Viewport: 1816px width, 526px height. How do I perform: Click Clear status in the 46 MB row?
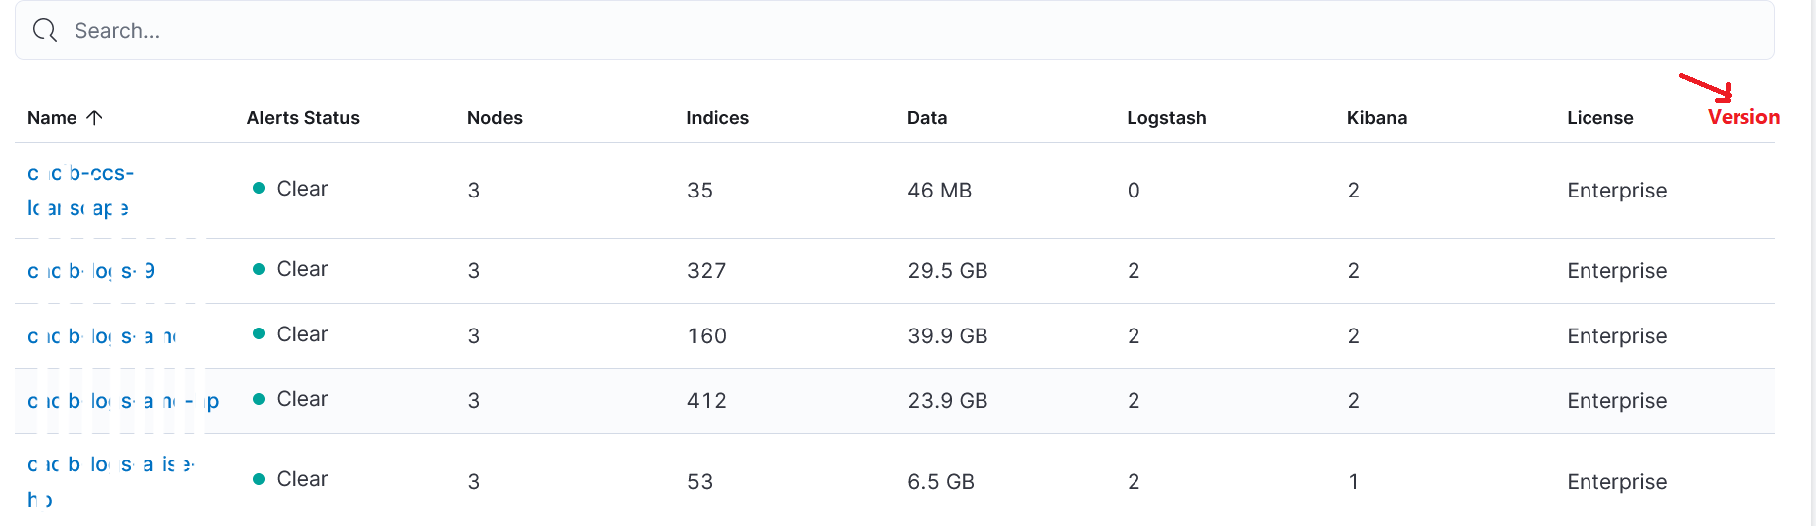tap(291, 189)
